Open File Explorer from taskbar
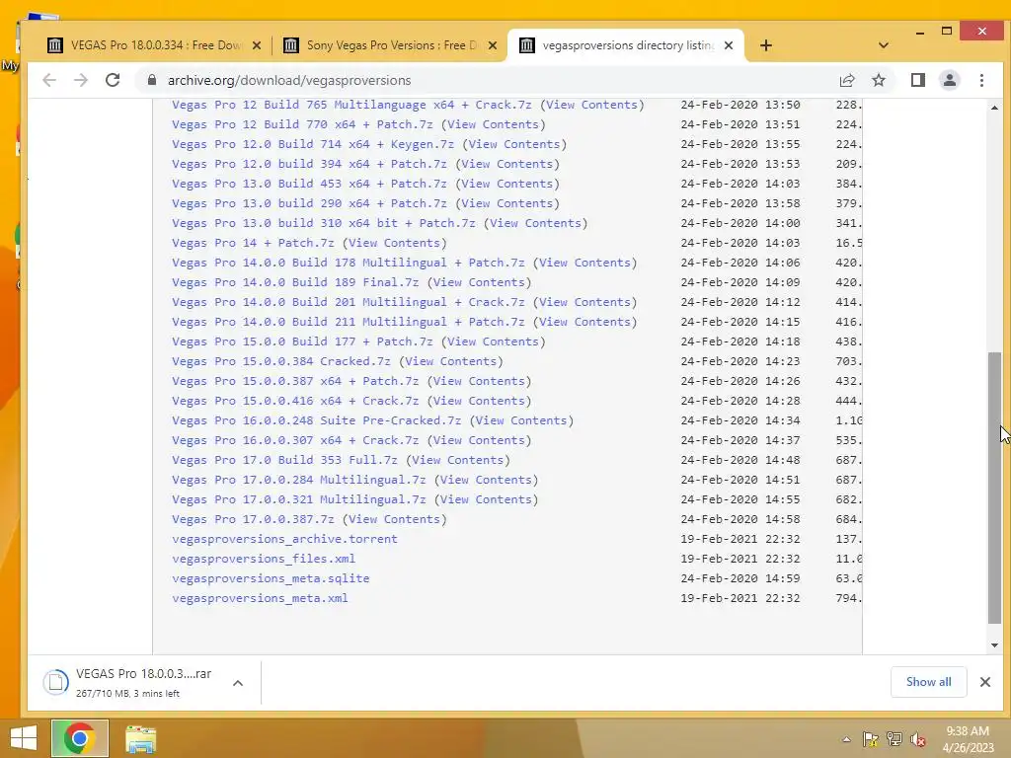1011x758 pixels. point(140,738)
